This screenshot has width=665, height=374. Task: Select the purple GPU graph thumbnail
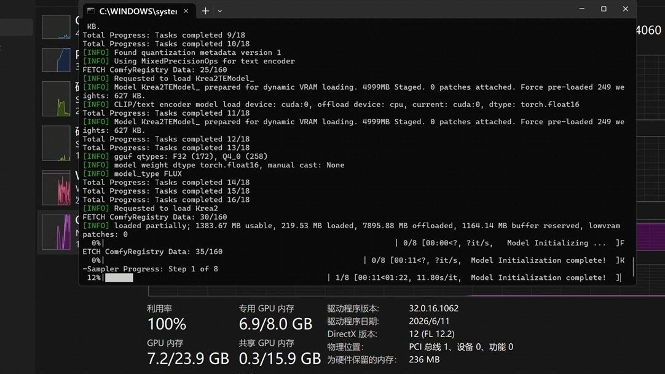pyautogui.click(x=56, y=232)
